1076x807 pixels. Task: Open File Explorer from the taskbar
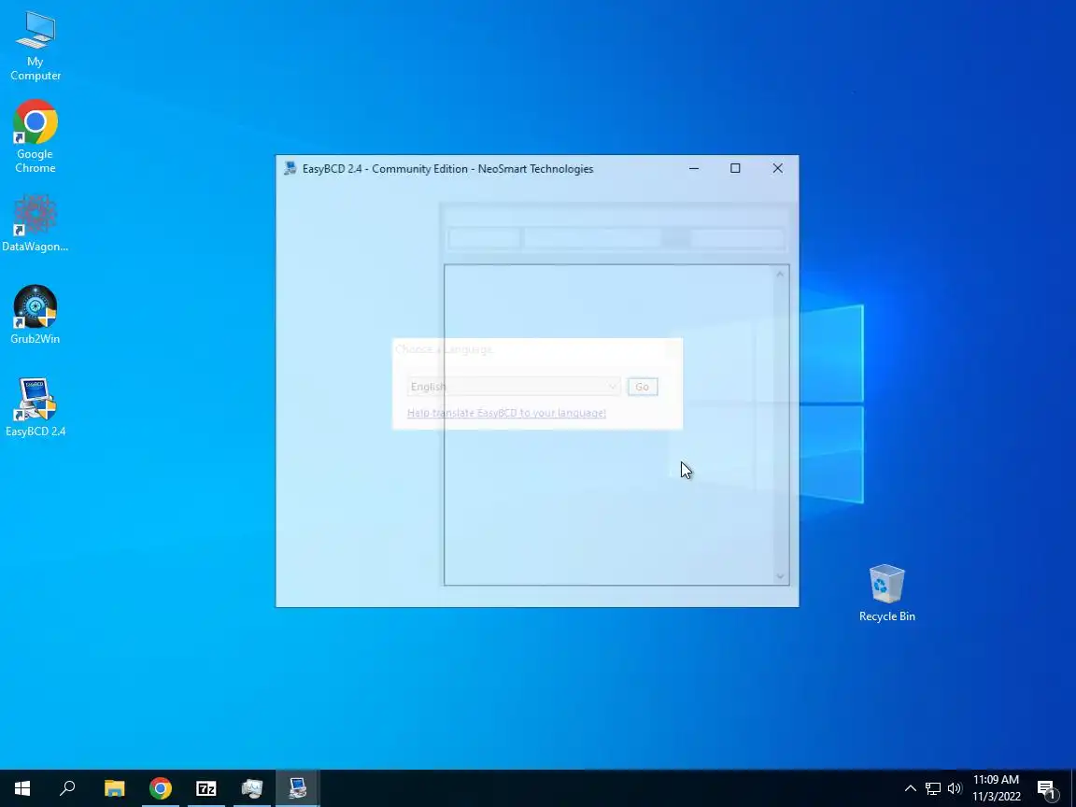115,788
